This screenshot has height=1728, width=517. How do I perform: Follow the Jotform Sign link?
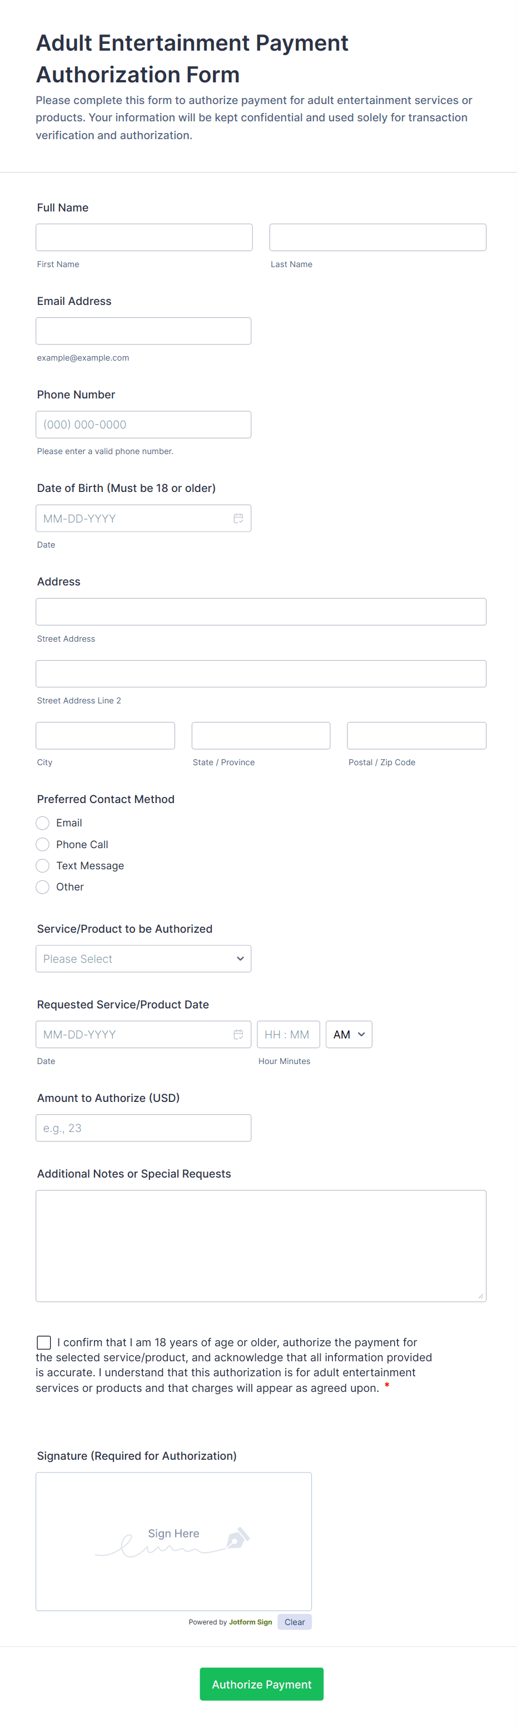251,1622
